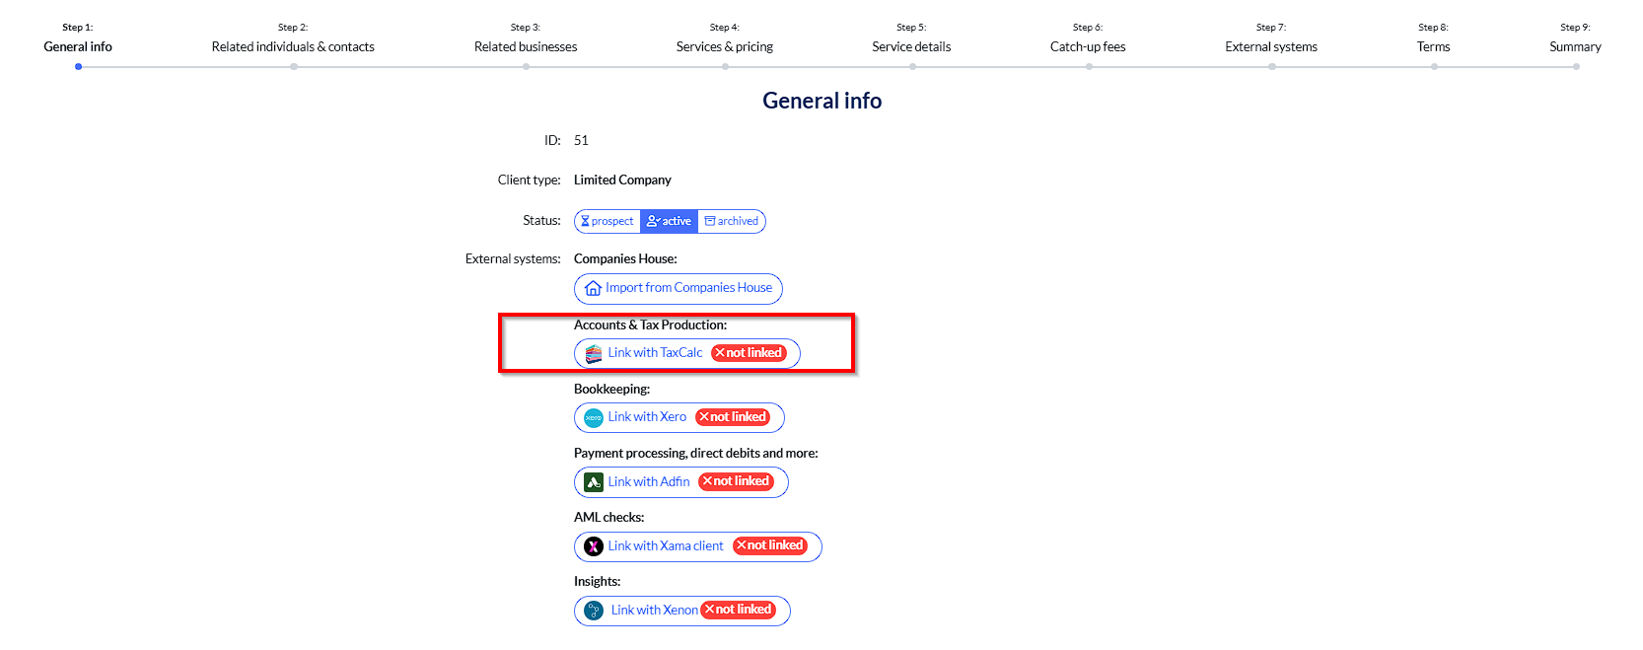1643x650 pixels.
Task: Click the Xenon logo icon
Action: [x=594, y=611]
